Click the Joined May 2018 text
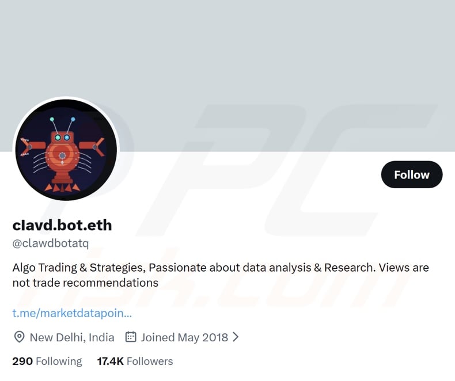 (x=184, y=337)
